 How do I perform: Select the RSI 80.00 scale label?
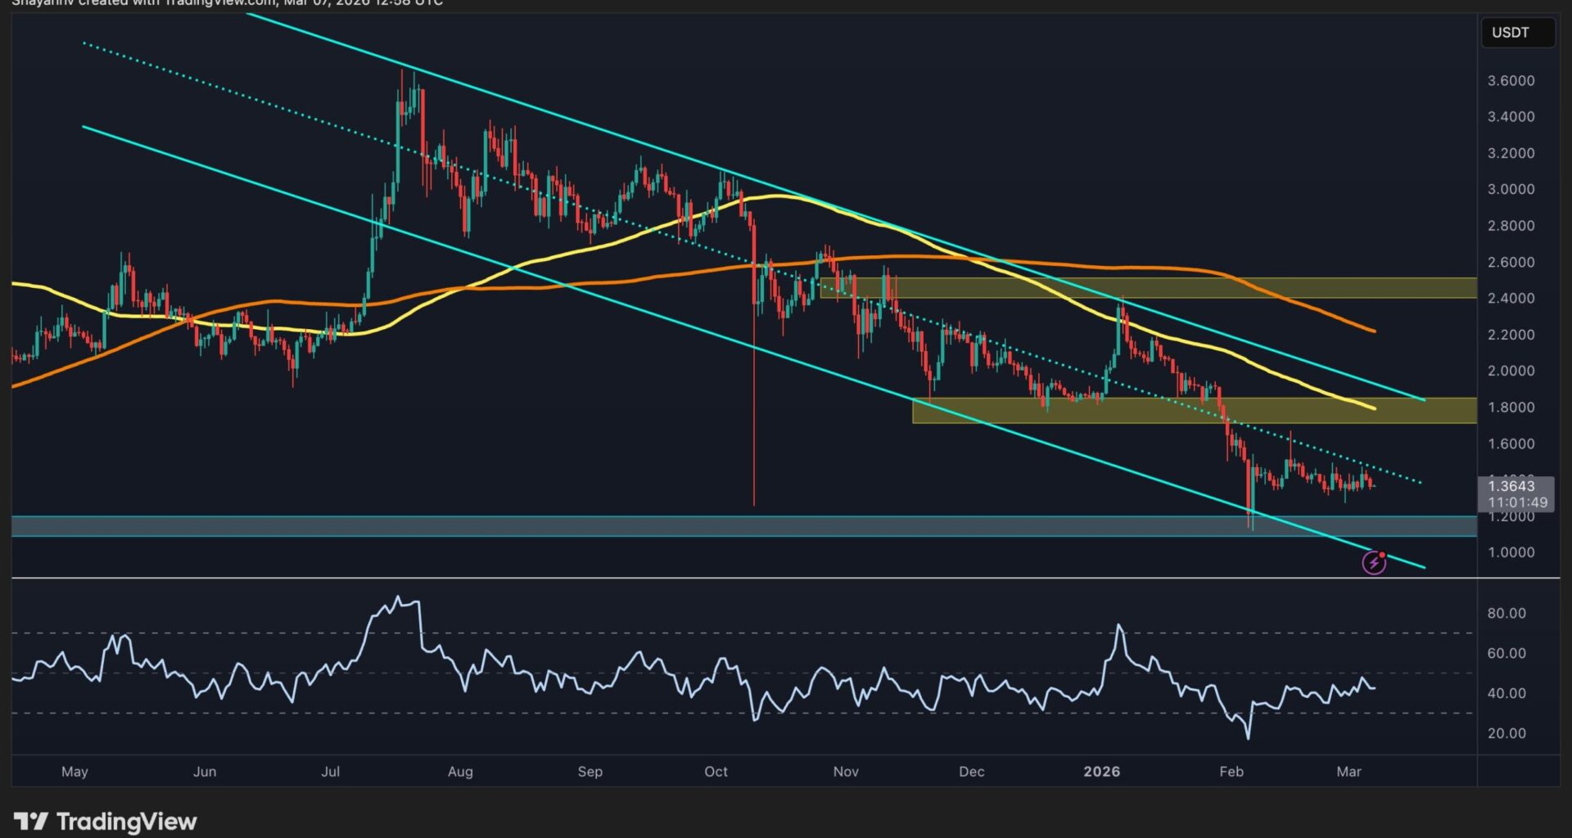pos(1506,613)
